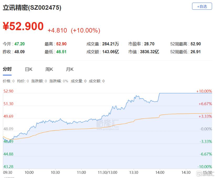Image resolution: width=216 pixels, height=178 pixels.
Task: Click the 09:30 time axis label
Action: click(8, 172)
